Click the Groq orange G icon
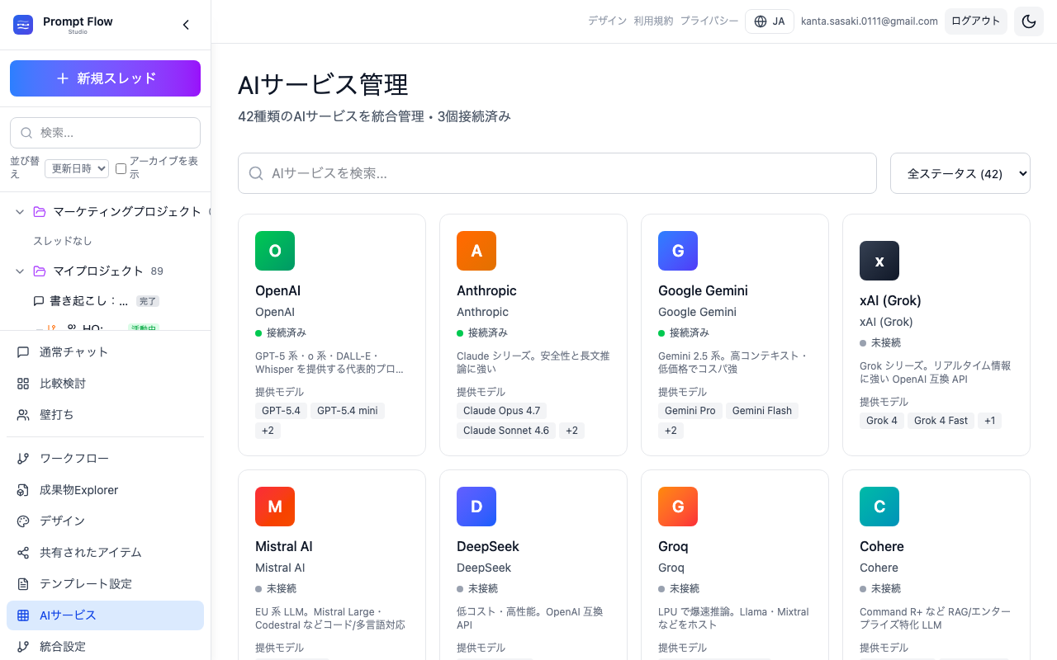This screenshot has width=1057, height=660. coord(678,507)
